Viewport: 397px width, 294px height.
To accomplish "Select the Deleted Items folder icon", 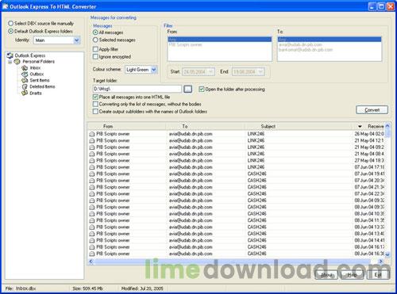I will (25, 86).
